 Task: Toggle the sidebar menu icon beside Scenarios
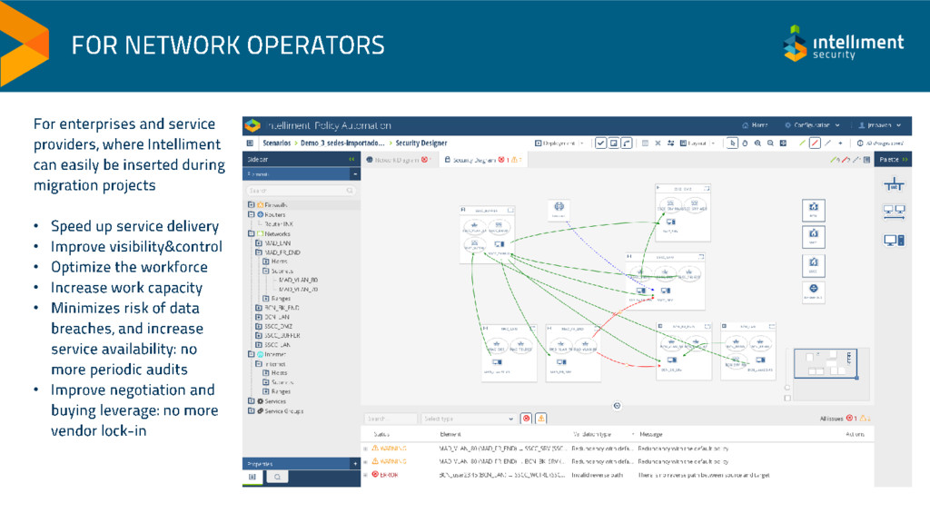(x=250, y=143)
